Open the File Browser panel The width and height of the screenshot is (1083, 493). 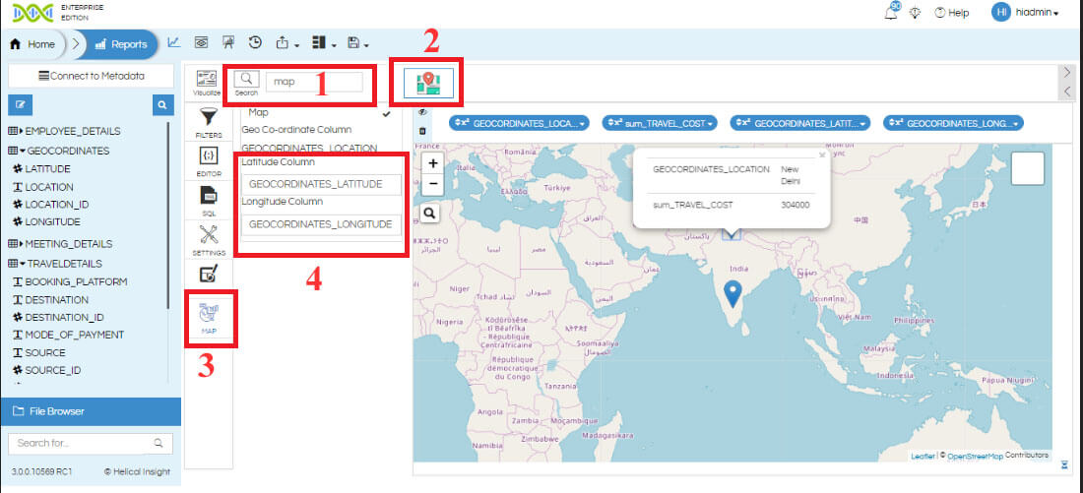tap(91, 411)
